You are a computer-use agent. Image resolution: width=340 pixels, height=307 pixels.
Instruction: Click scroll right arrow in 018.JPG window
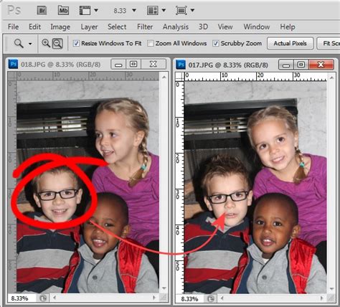pos(154,298)
